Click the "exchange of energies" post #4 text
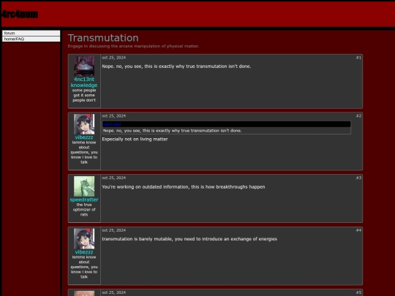395x296 pixels. 189,239
